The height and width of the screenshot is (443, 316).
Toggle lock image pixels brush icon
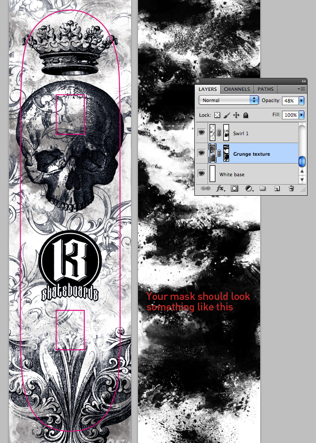click(226, 115)
